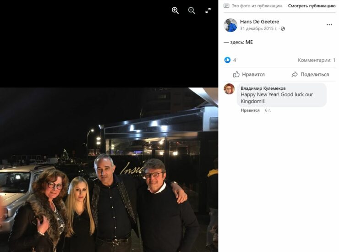Open the ME location tag
This screenshot has height=252, width=339.
pos(249,42)
